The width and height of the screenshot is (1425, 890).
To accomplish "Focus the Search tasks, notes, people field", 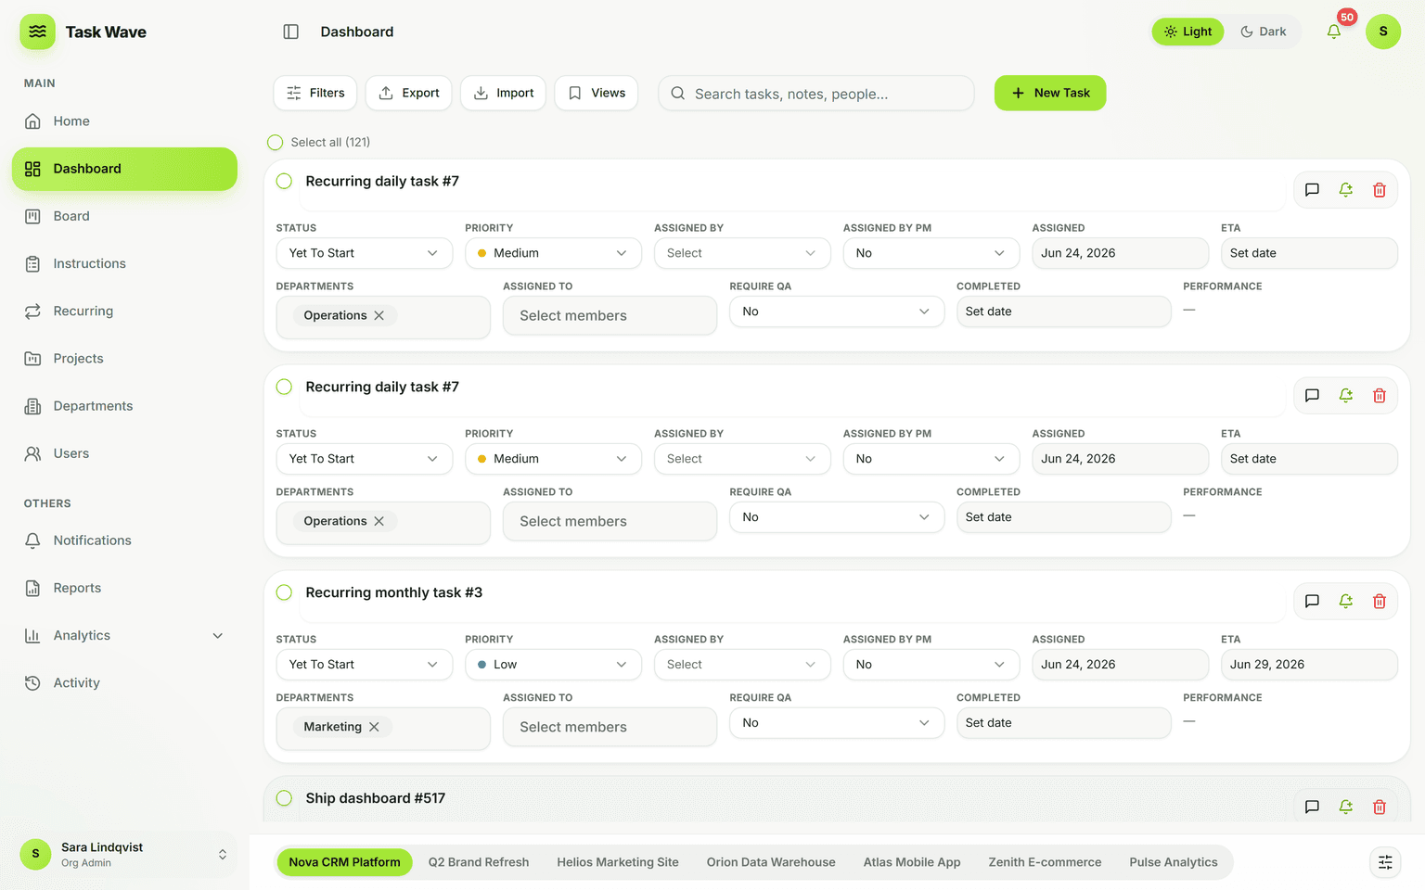I will (816, 94).
